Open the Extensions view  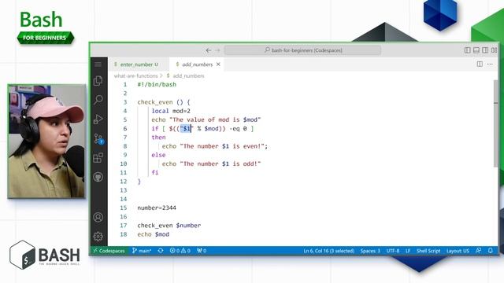click(x=98, y=158)
